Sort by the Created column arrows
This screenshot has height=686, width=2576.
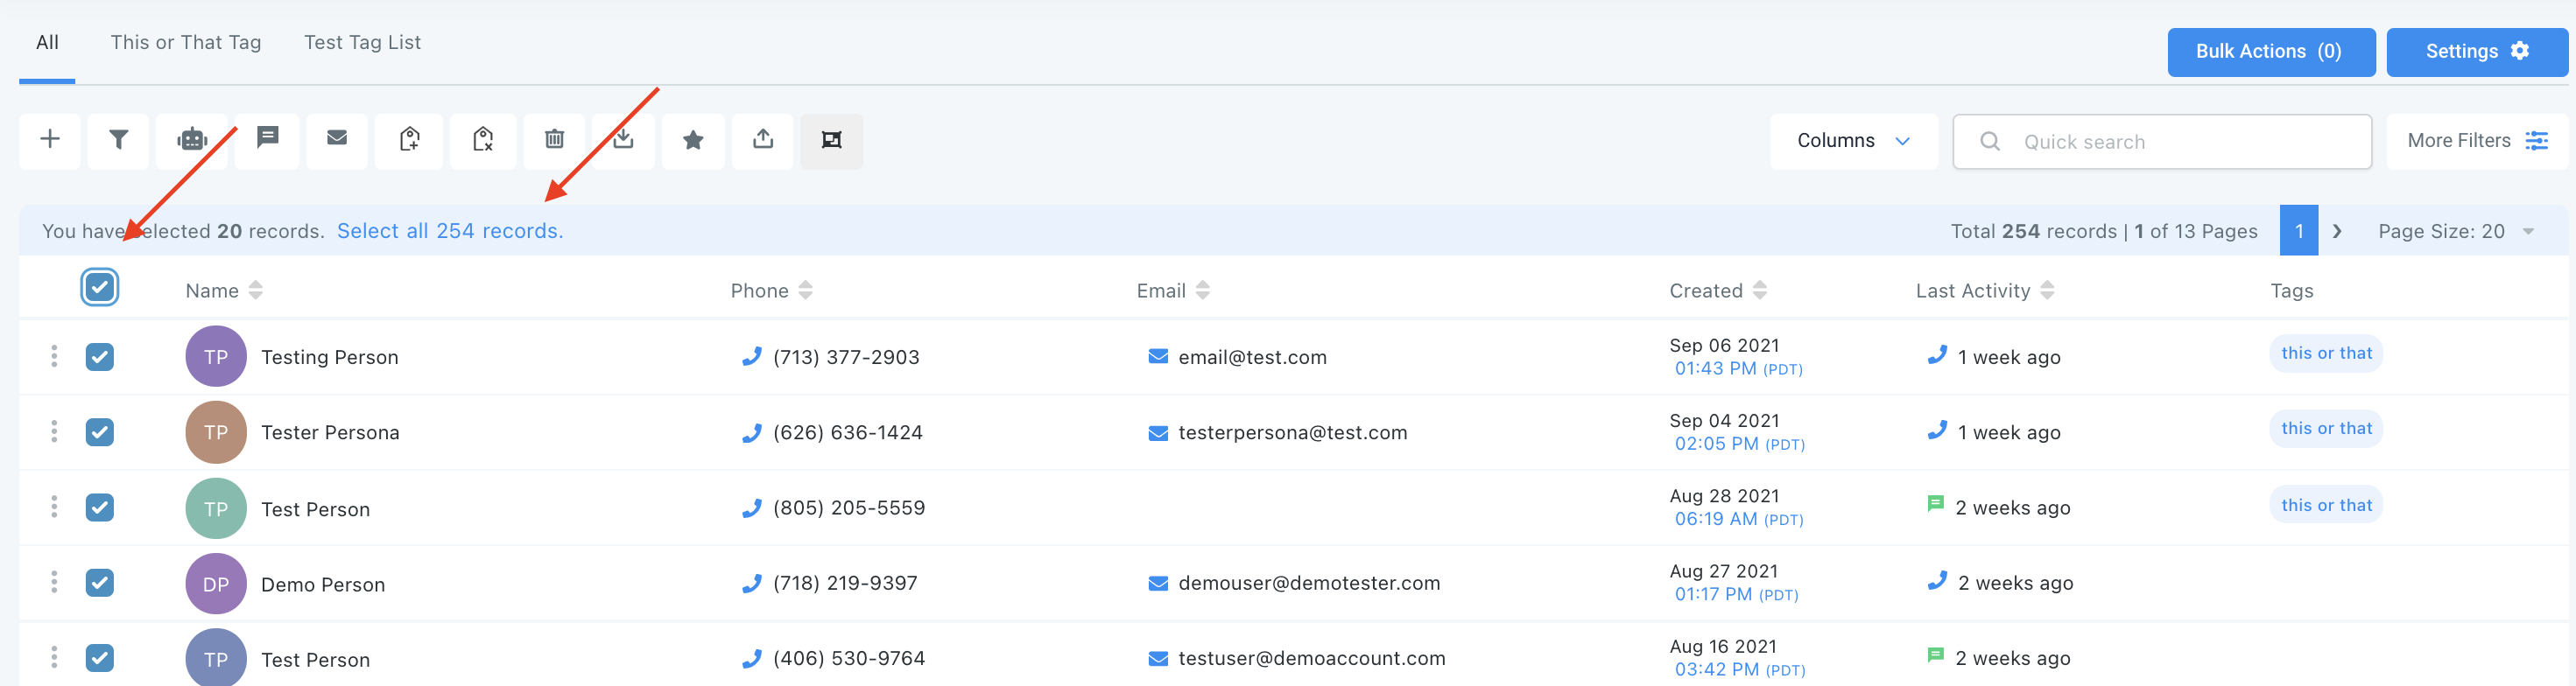tap(1760, 290)
